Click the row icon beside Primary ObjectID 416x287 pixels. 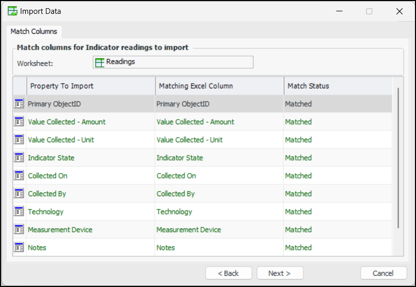pos(19,104)
